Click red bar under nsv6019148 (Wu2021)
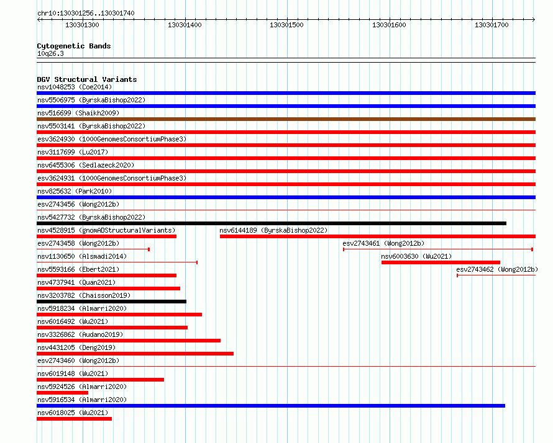Viewport: 553px width, 443px height. 101,380
